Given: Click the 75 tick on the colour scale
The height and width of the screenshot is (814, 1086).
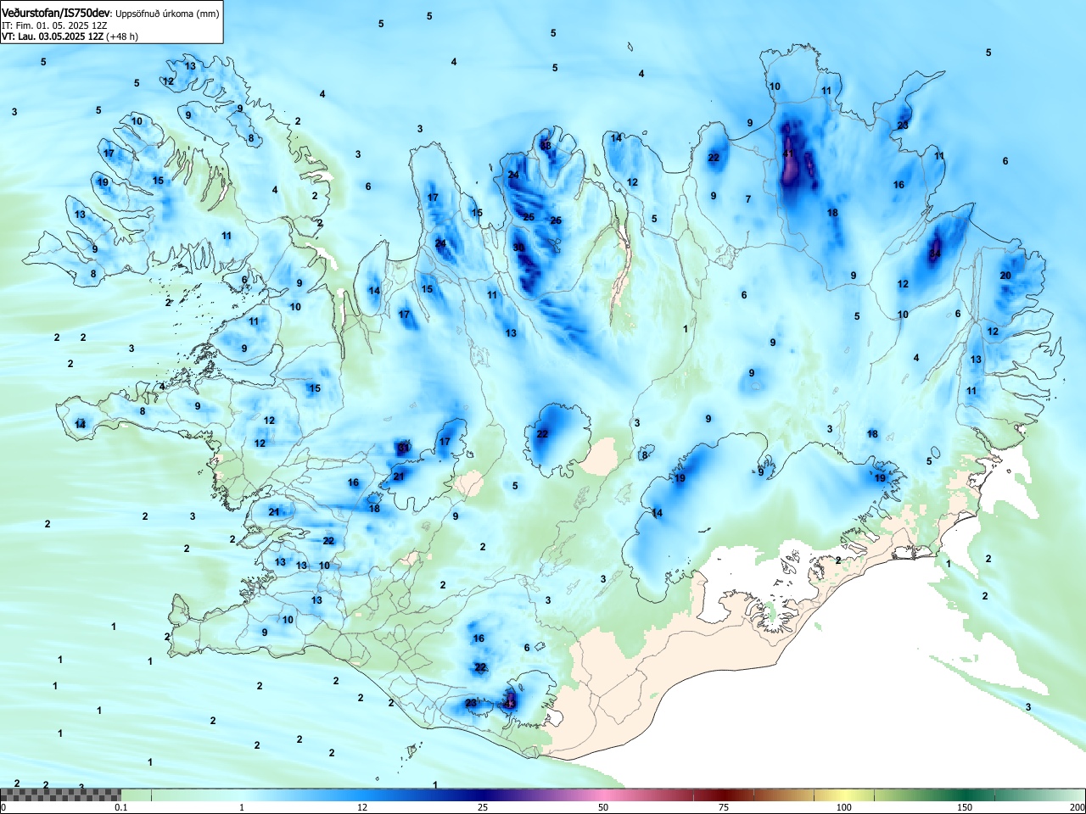Looking at the screenshot, I should [724, 807].
